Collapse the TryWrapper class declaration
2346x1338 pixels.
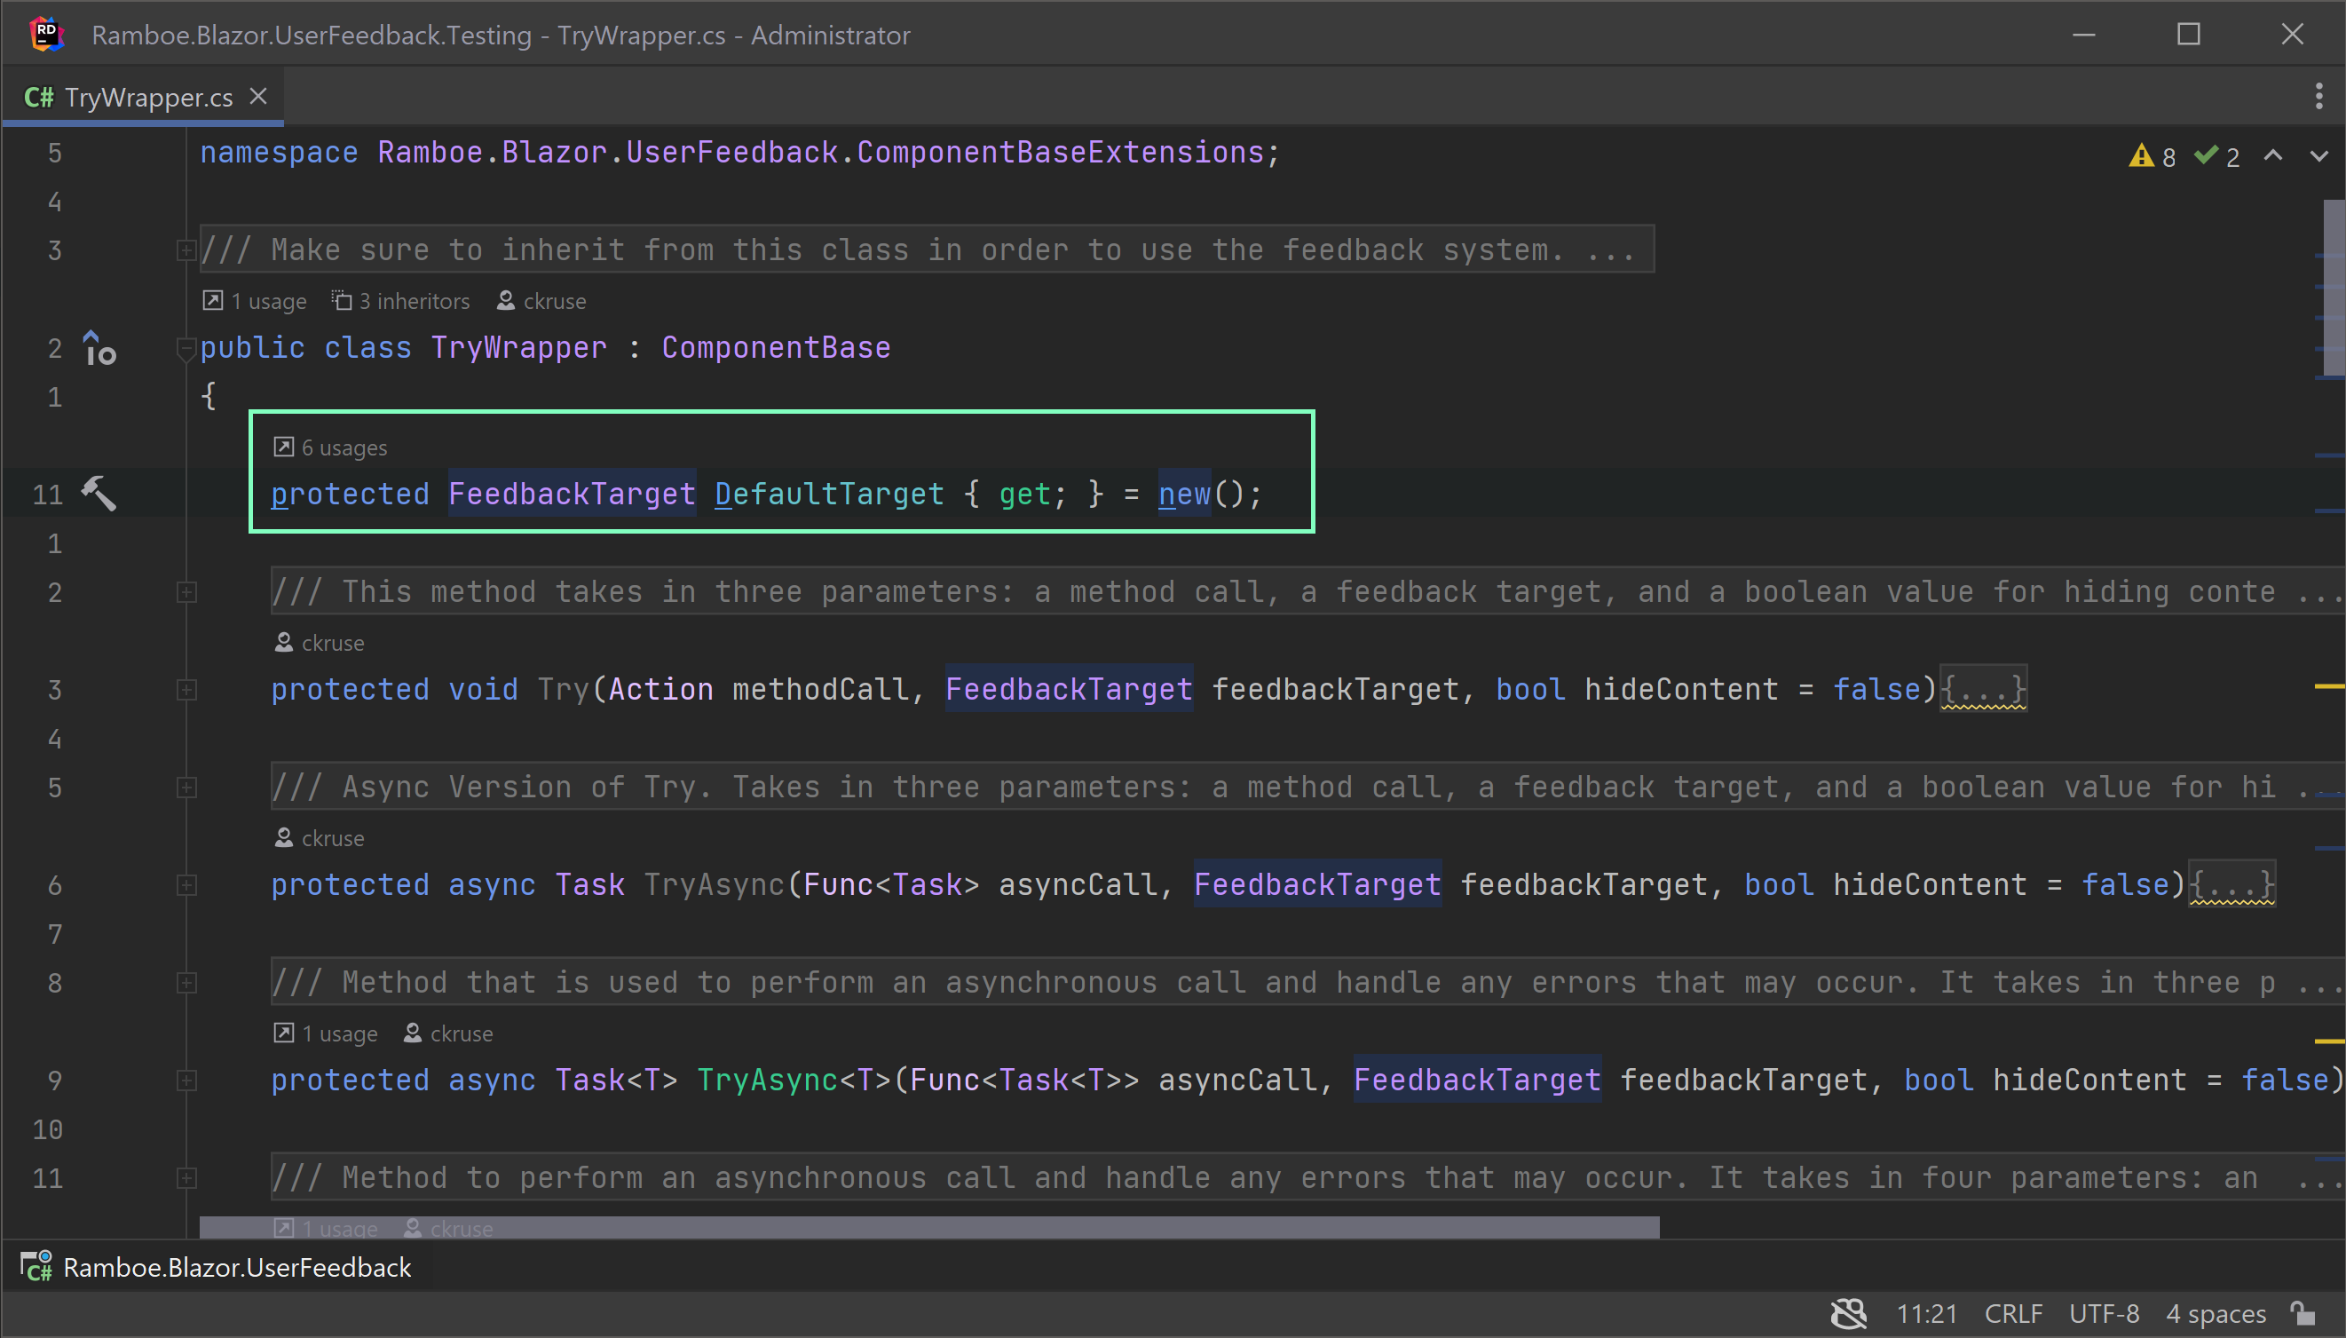186,348
